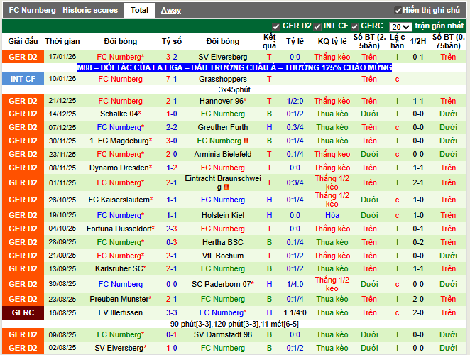Click the red card icon beside FC Nurnberg on 30/11/25
The height and width of the screenshot is (355, 470).
[x=246, y=141]
